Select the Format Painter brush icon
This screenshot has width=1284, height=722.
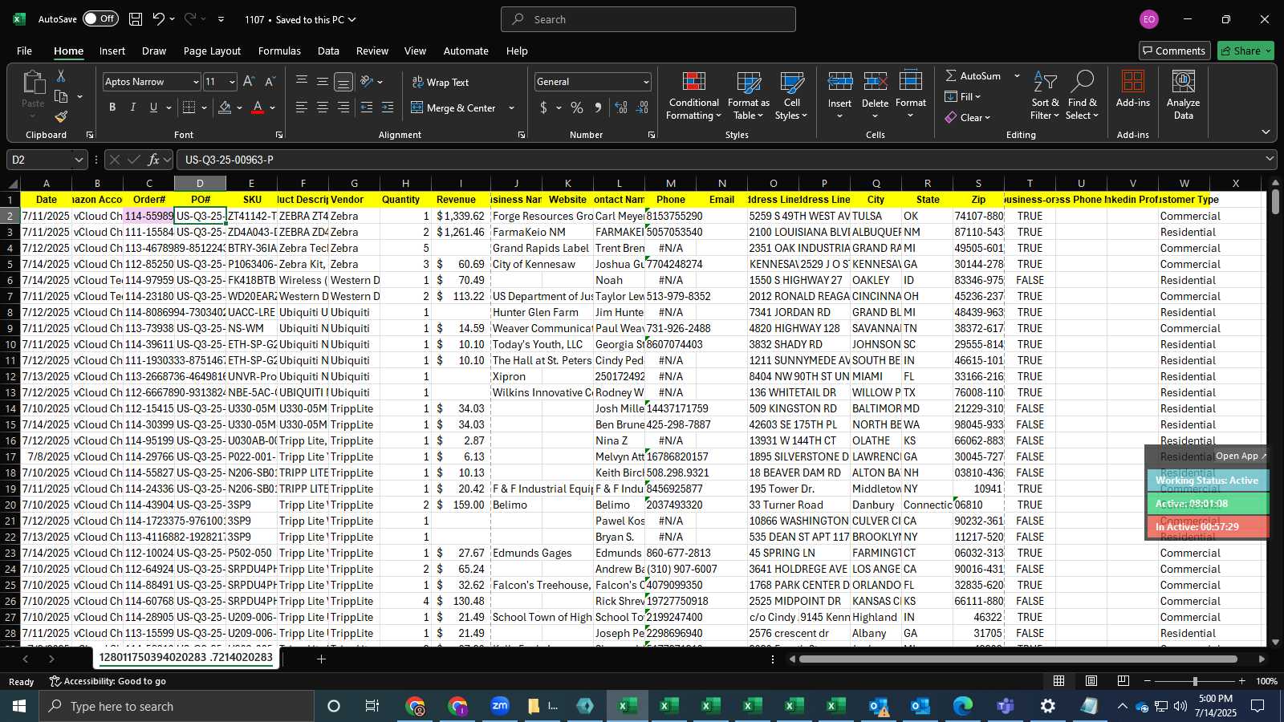click(61, 117)
